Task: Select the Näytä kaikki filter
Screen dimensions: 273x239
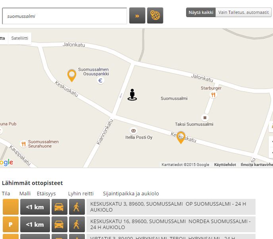Action: [x=201, y=12]
